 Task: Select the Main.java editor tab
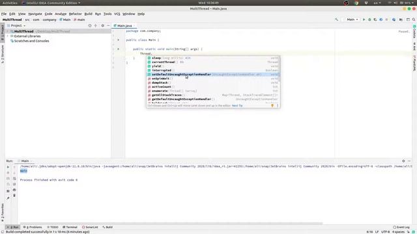point(124,26)
